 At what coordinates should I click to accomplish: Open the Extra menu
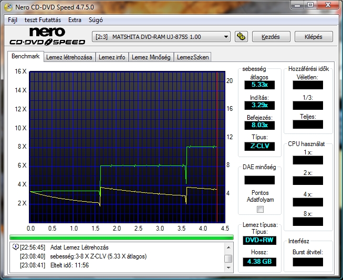(75, 20)
